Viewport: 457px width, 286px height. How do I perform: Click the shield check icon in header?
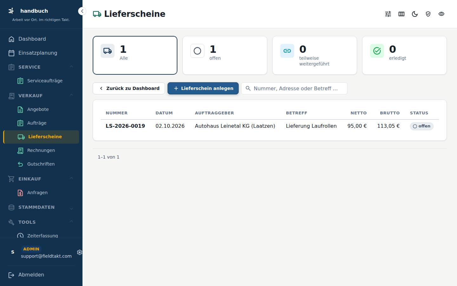coord(428,14)
